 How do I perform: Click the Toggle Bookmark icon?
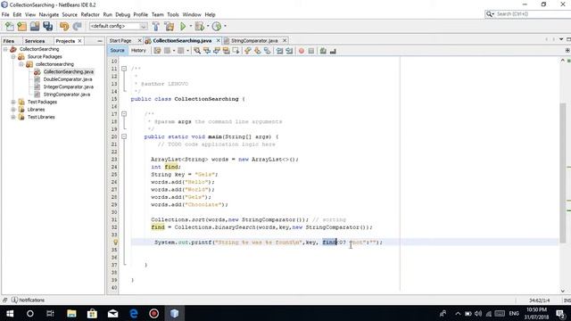[268, 51]
